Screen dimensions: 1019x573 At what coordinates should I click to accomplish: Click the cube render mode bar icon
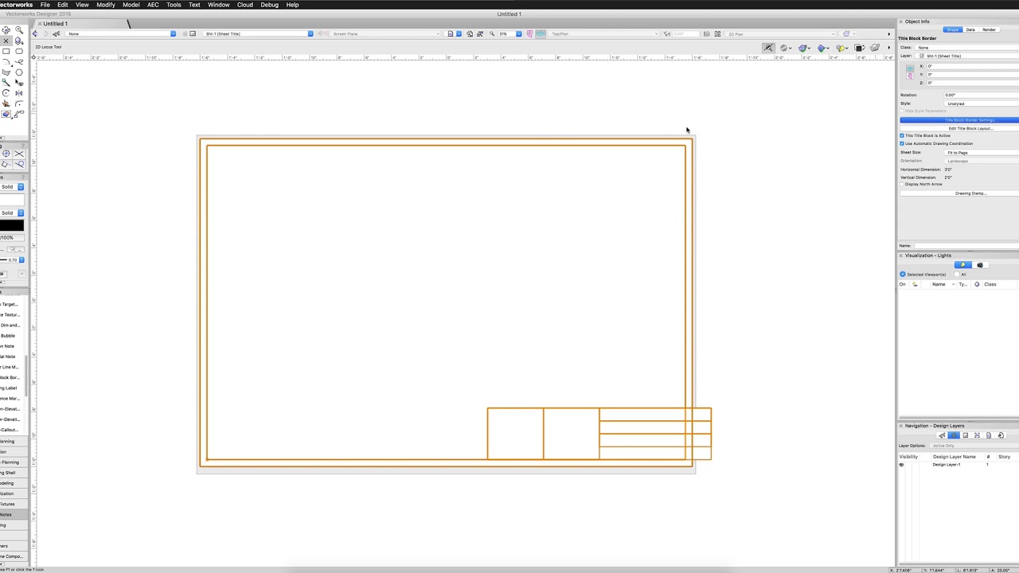[822, 48]
